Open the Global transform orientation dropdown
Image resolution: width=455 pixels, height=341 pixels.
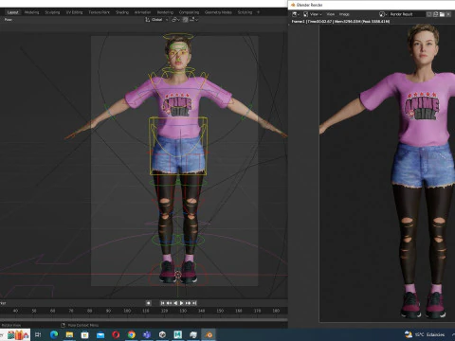(x=156, y=20)
